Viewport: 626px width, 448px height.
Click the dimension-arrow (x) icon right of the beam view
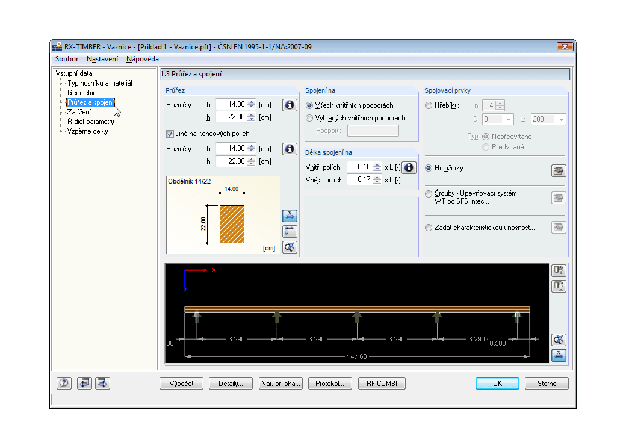[559, 355]
